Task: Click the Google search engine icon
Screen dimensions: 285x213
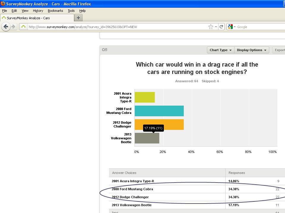Action: point(230,27)
